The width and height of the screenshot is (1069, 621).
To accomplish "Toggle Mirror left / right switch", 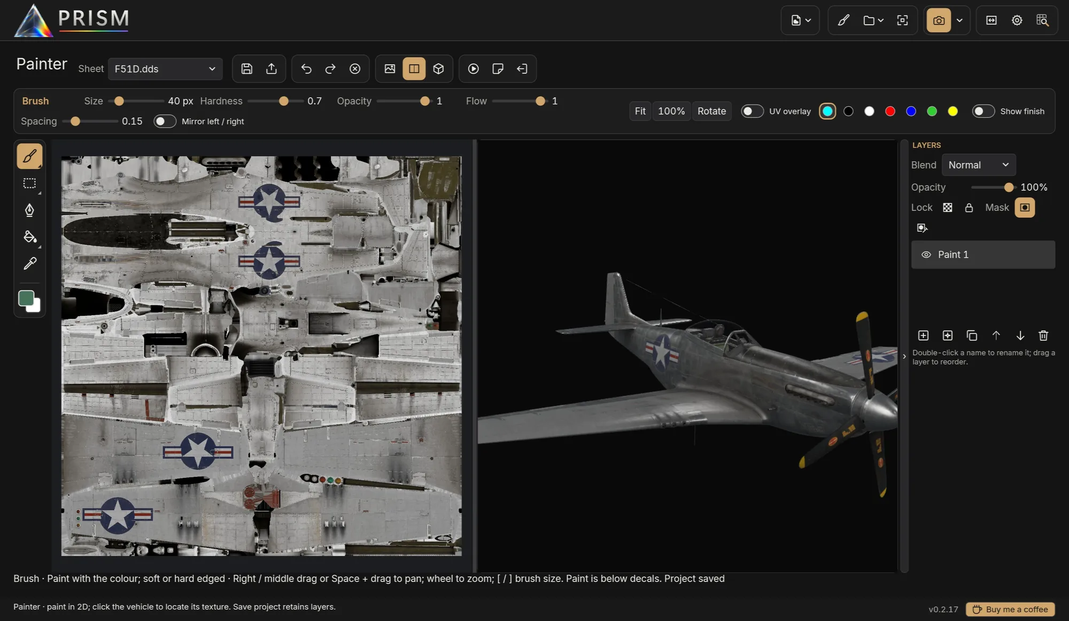I will [x=165, y=121].
